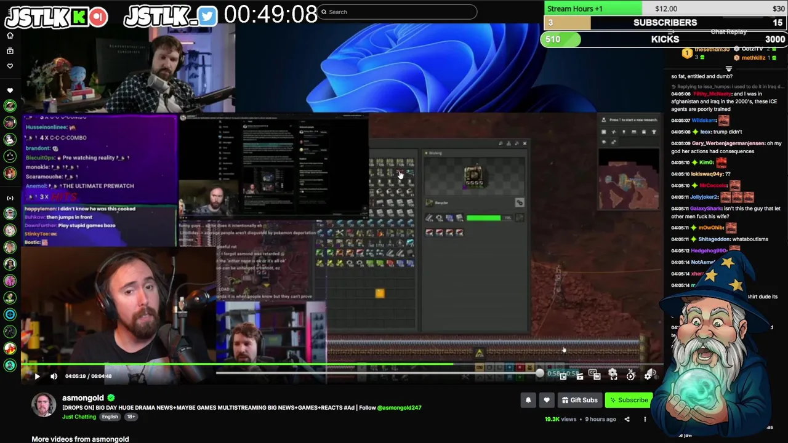Click the Chat Replay header

(x=728, y=32)
